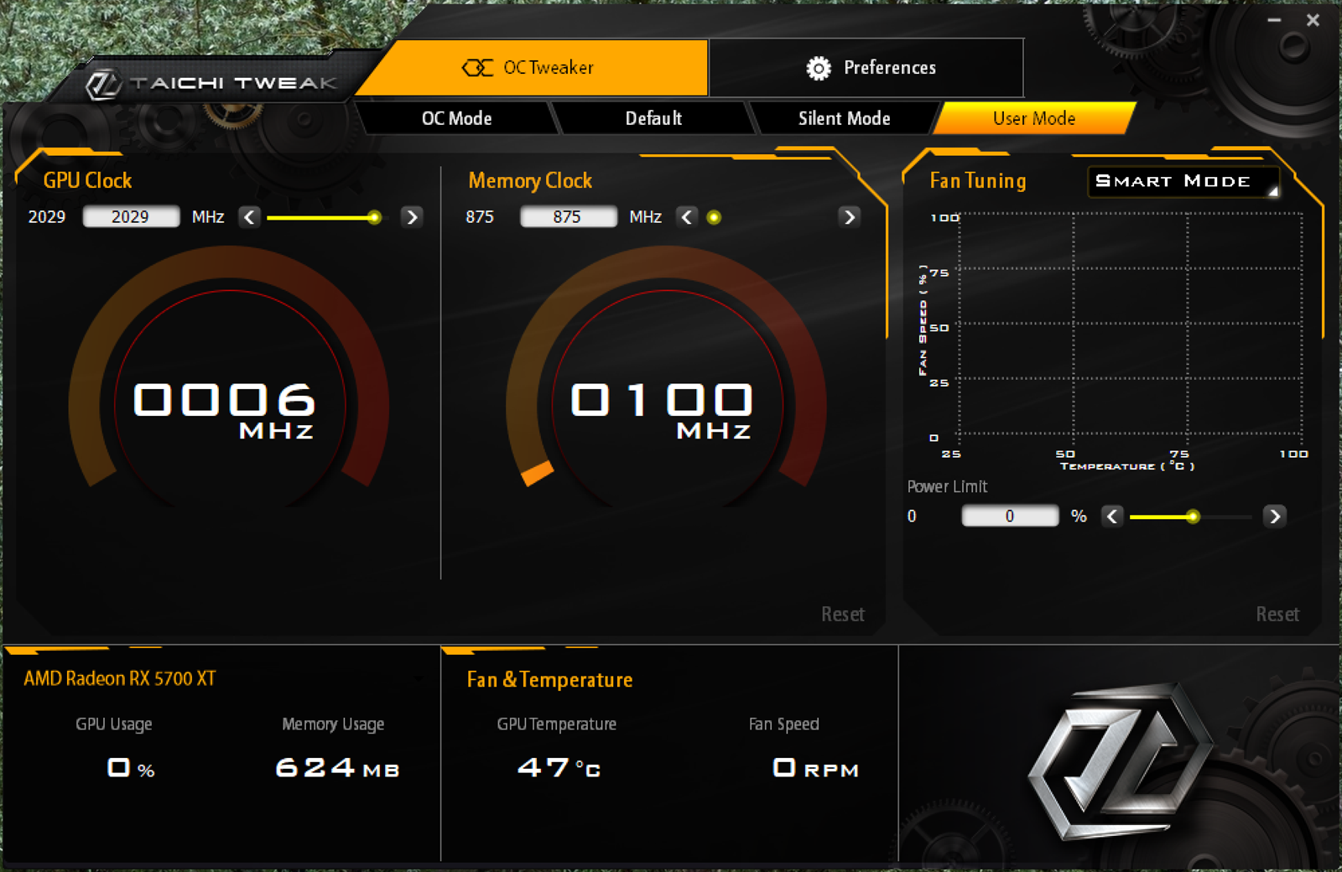Viewport: 1342px width, 872px height.
Task: Click the 47 °C GPU temperature value
Action: point(559,767)
